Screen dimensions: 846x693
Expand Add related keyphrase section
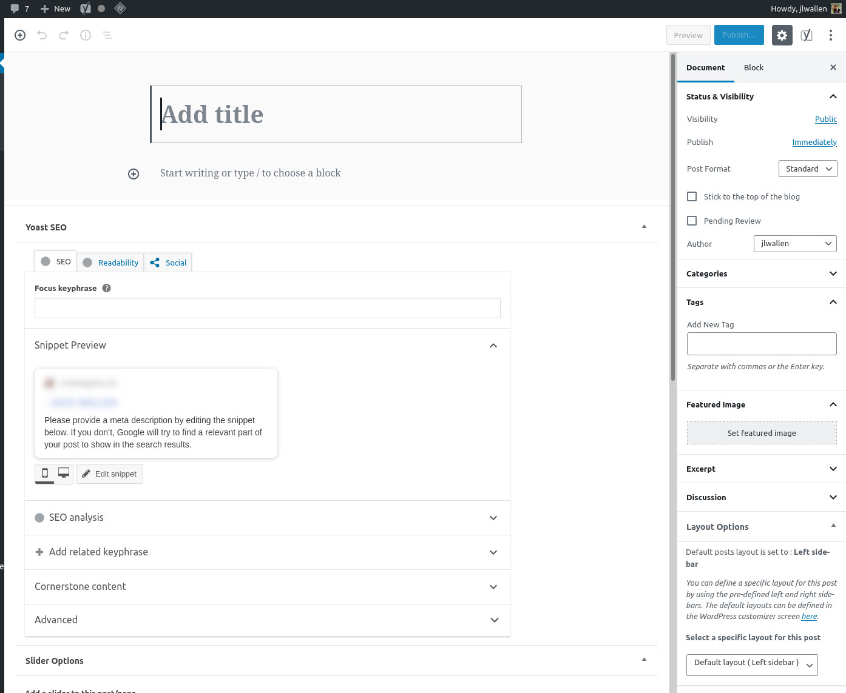(268, 552)
